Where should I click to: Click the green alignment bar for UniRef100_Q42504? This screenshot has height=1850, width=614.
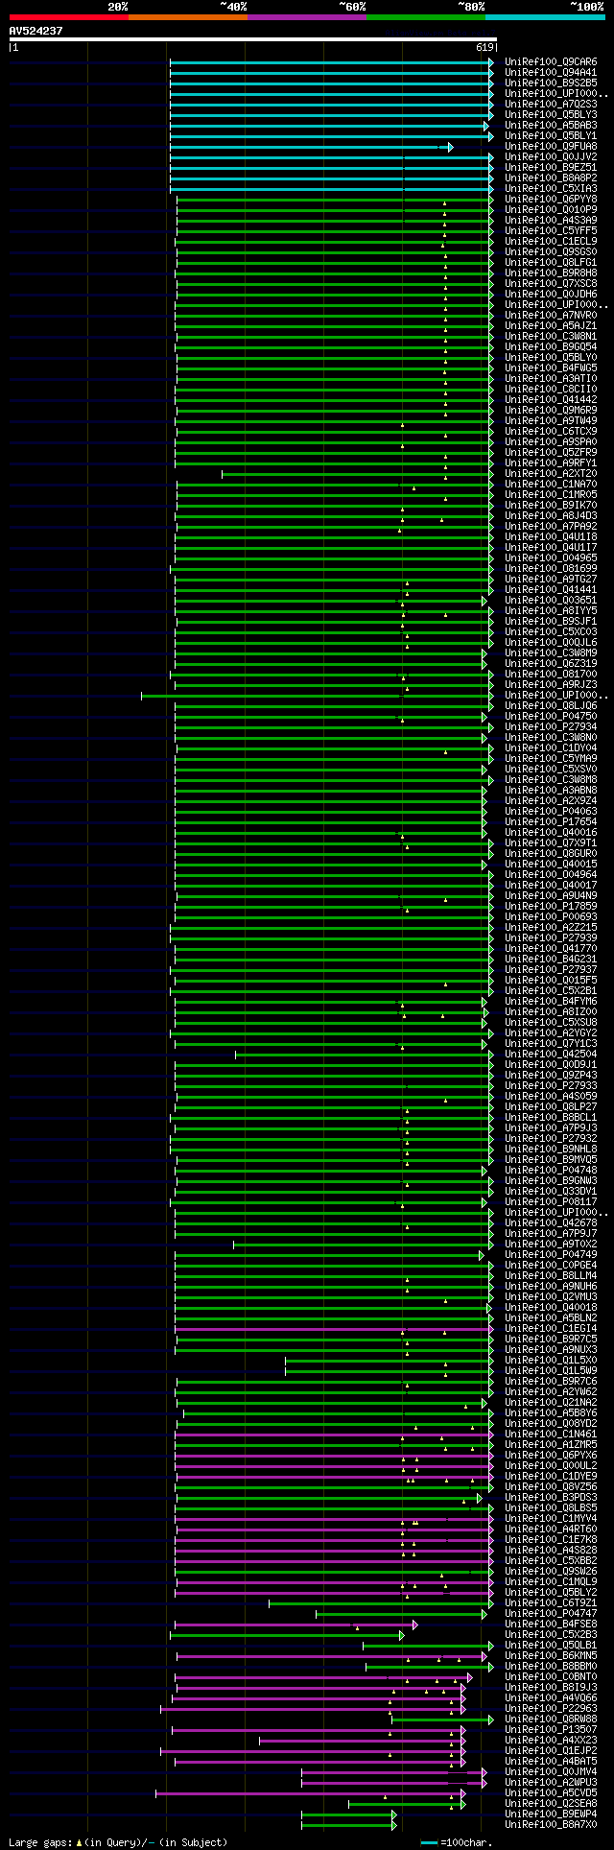(365, 1055)
